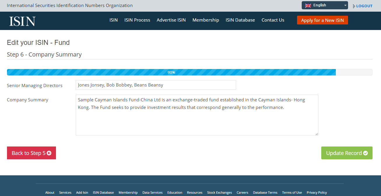The height and width of the screenshot is (196, 381).
Task: Select ISIN Database in top navigation
Action: 240,20
